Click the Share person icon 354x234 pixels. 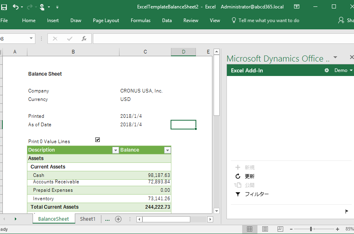coord(341,21)
